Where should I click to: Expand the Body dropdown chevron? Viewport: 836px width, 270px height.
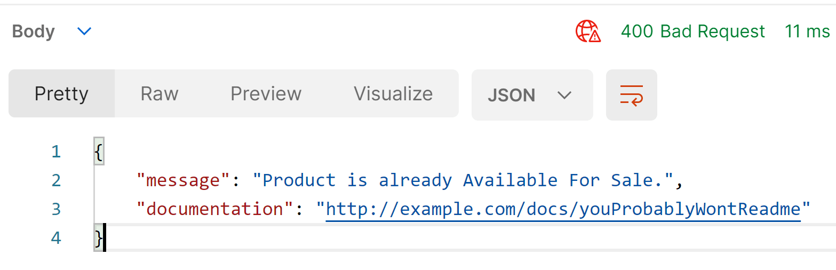pyautogui.click(x=84, y=31)
